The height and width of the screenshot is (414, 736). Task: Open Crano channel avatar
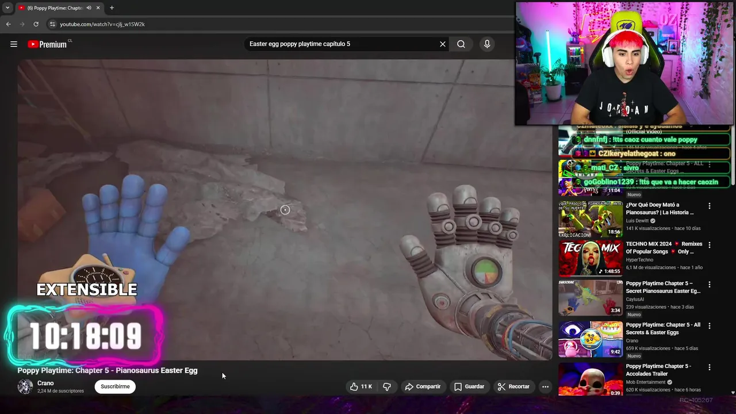[x=25, y=387]
